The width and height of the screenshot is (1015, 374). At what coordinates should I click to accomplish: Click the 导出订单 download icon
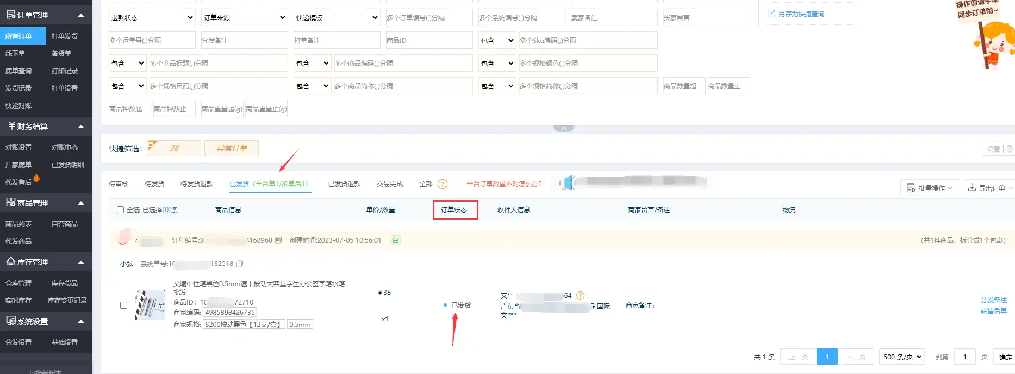(972, 188)
